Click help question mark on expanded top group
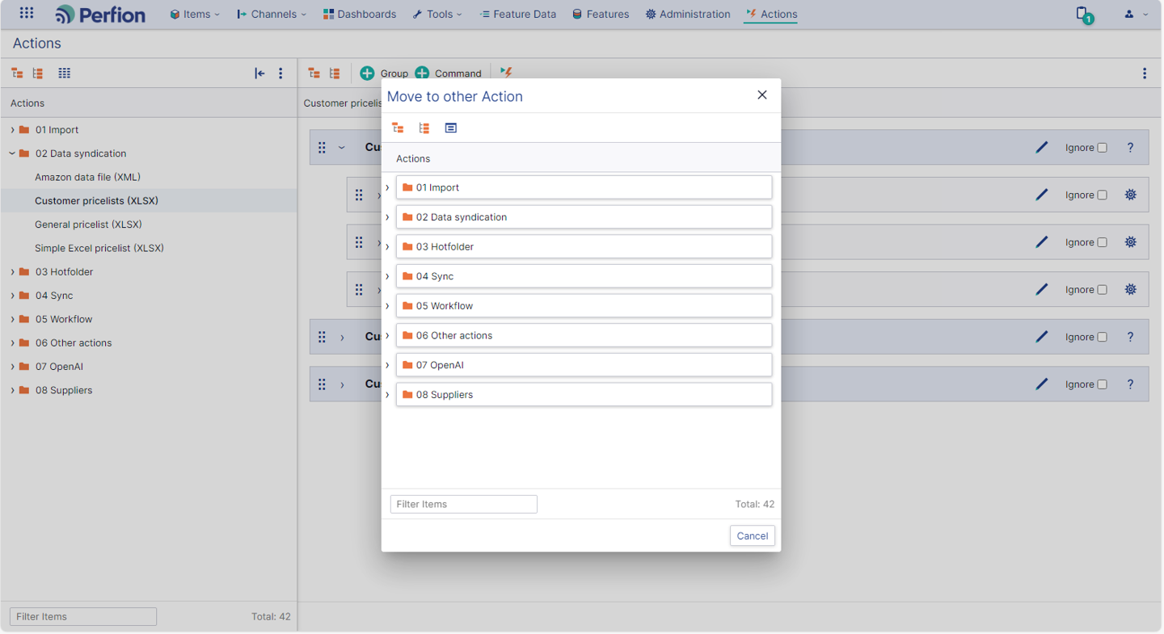Viewport: 1164px width, 634px height. coord(1131,147)
